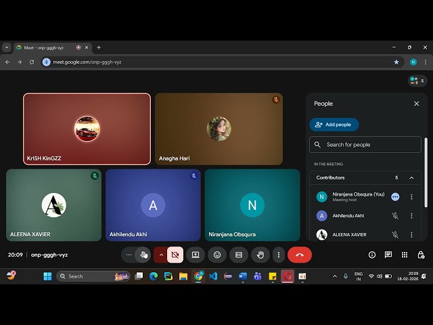The width and height of the screenshot is (433, 325).
Task: Open the chat with everyone icon
Action: (388, 255)
